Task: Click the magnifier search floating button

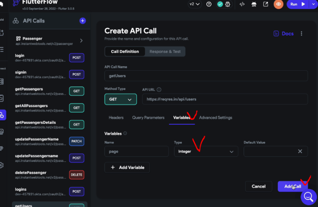Action: (308, 197)
